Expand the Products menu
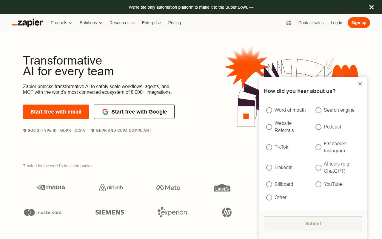 click(61, 23)
